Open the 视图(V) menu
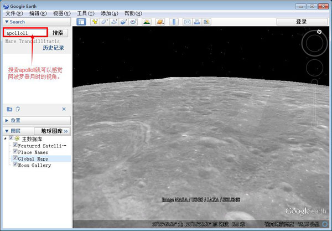 pos(61,13)
